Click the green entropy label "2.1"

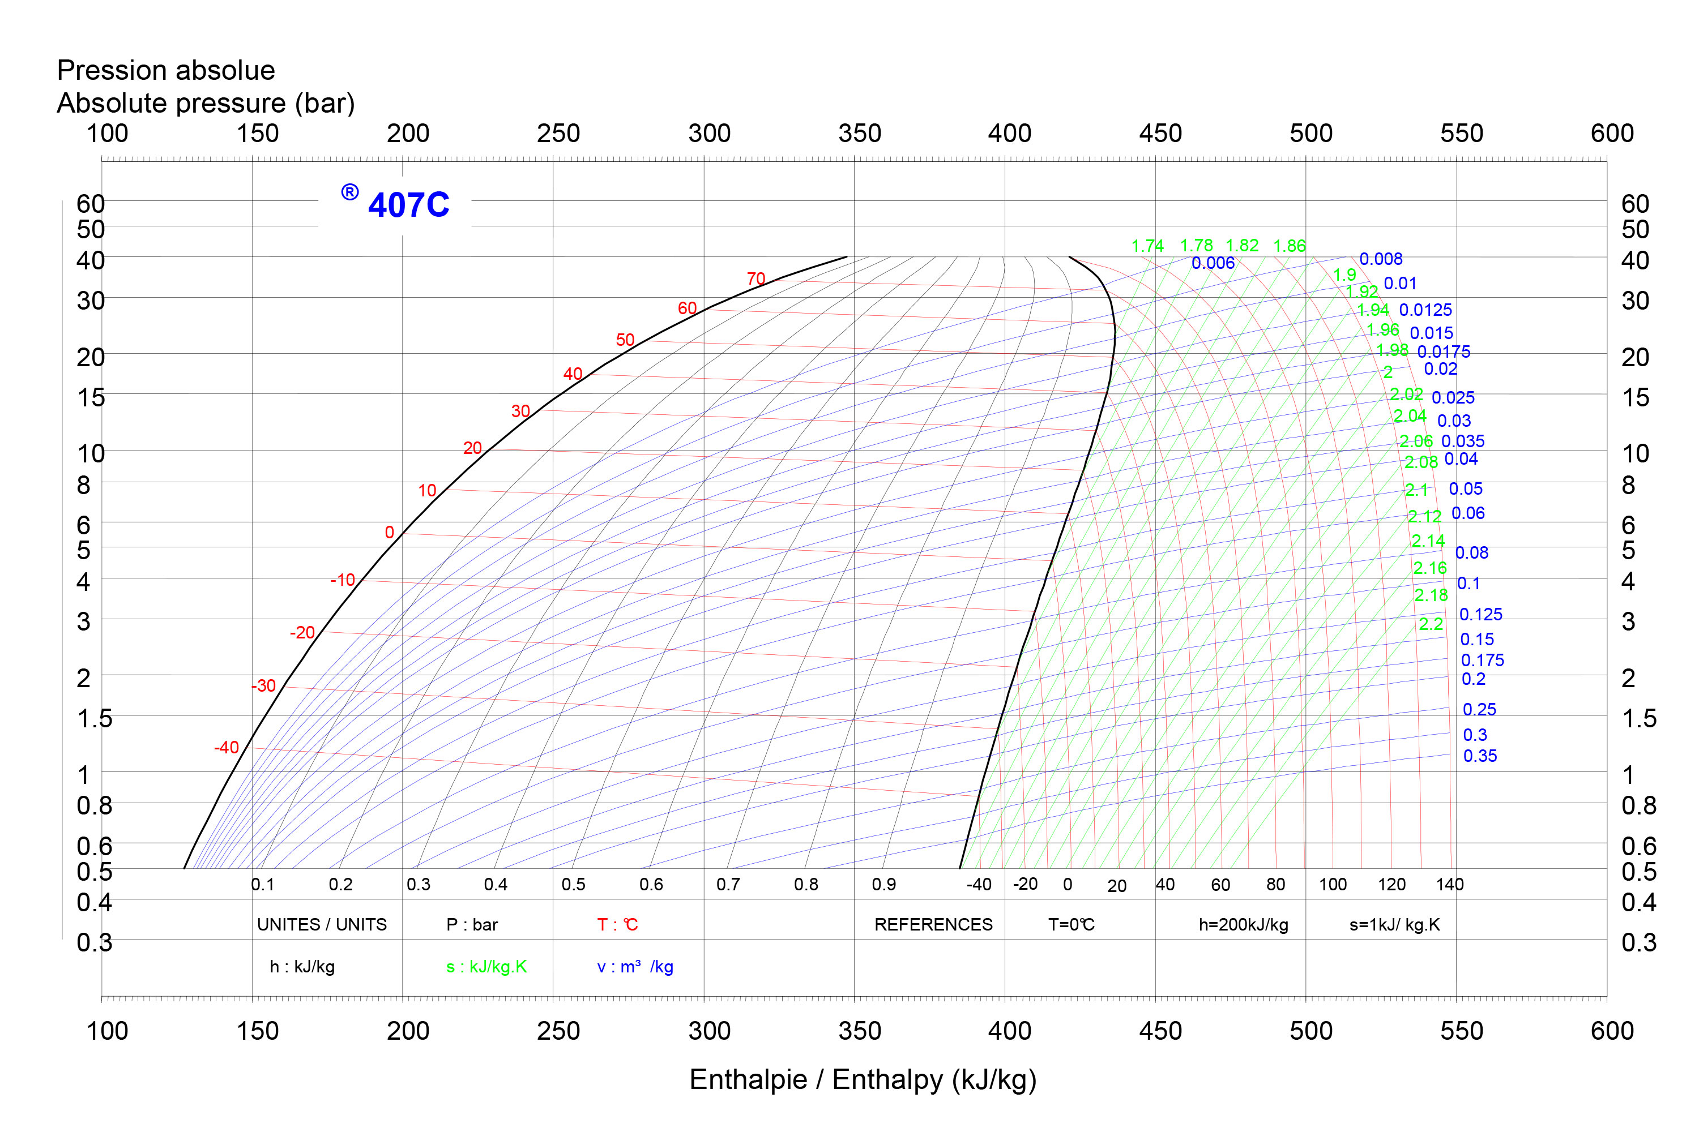pyautogui.click(x=1416, y=490)
